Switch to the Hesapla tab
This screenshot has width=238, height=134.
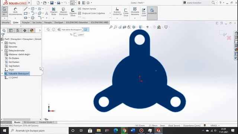tap(48, 22)
